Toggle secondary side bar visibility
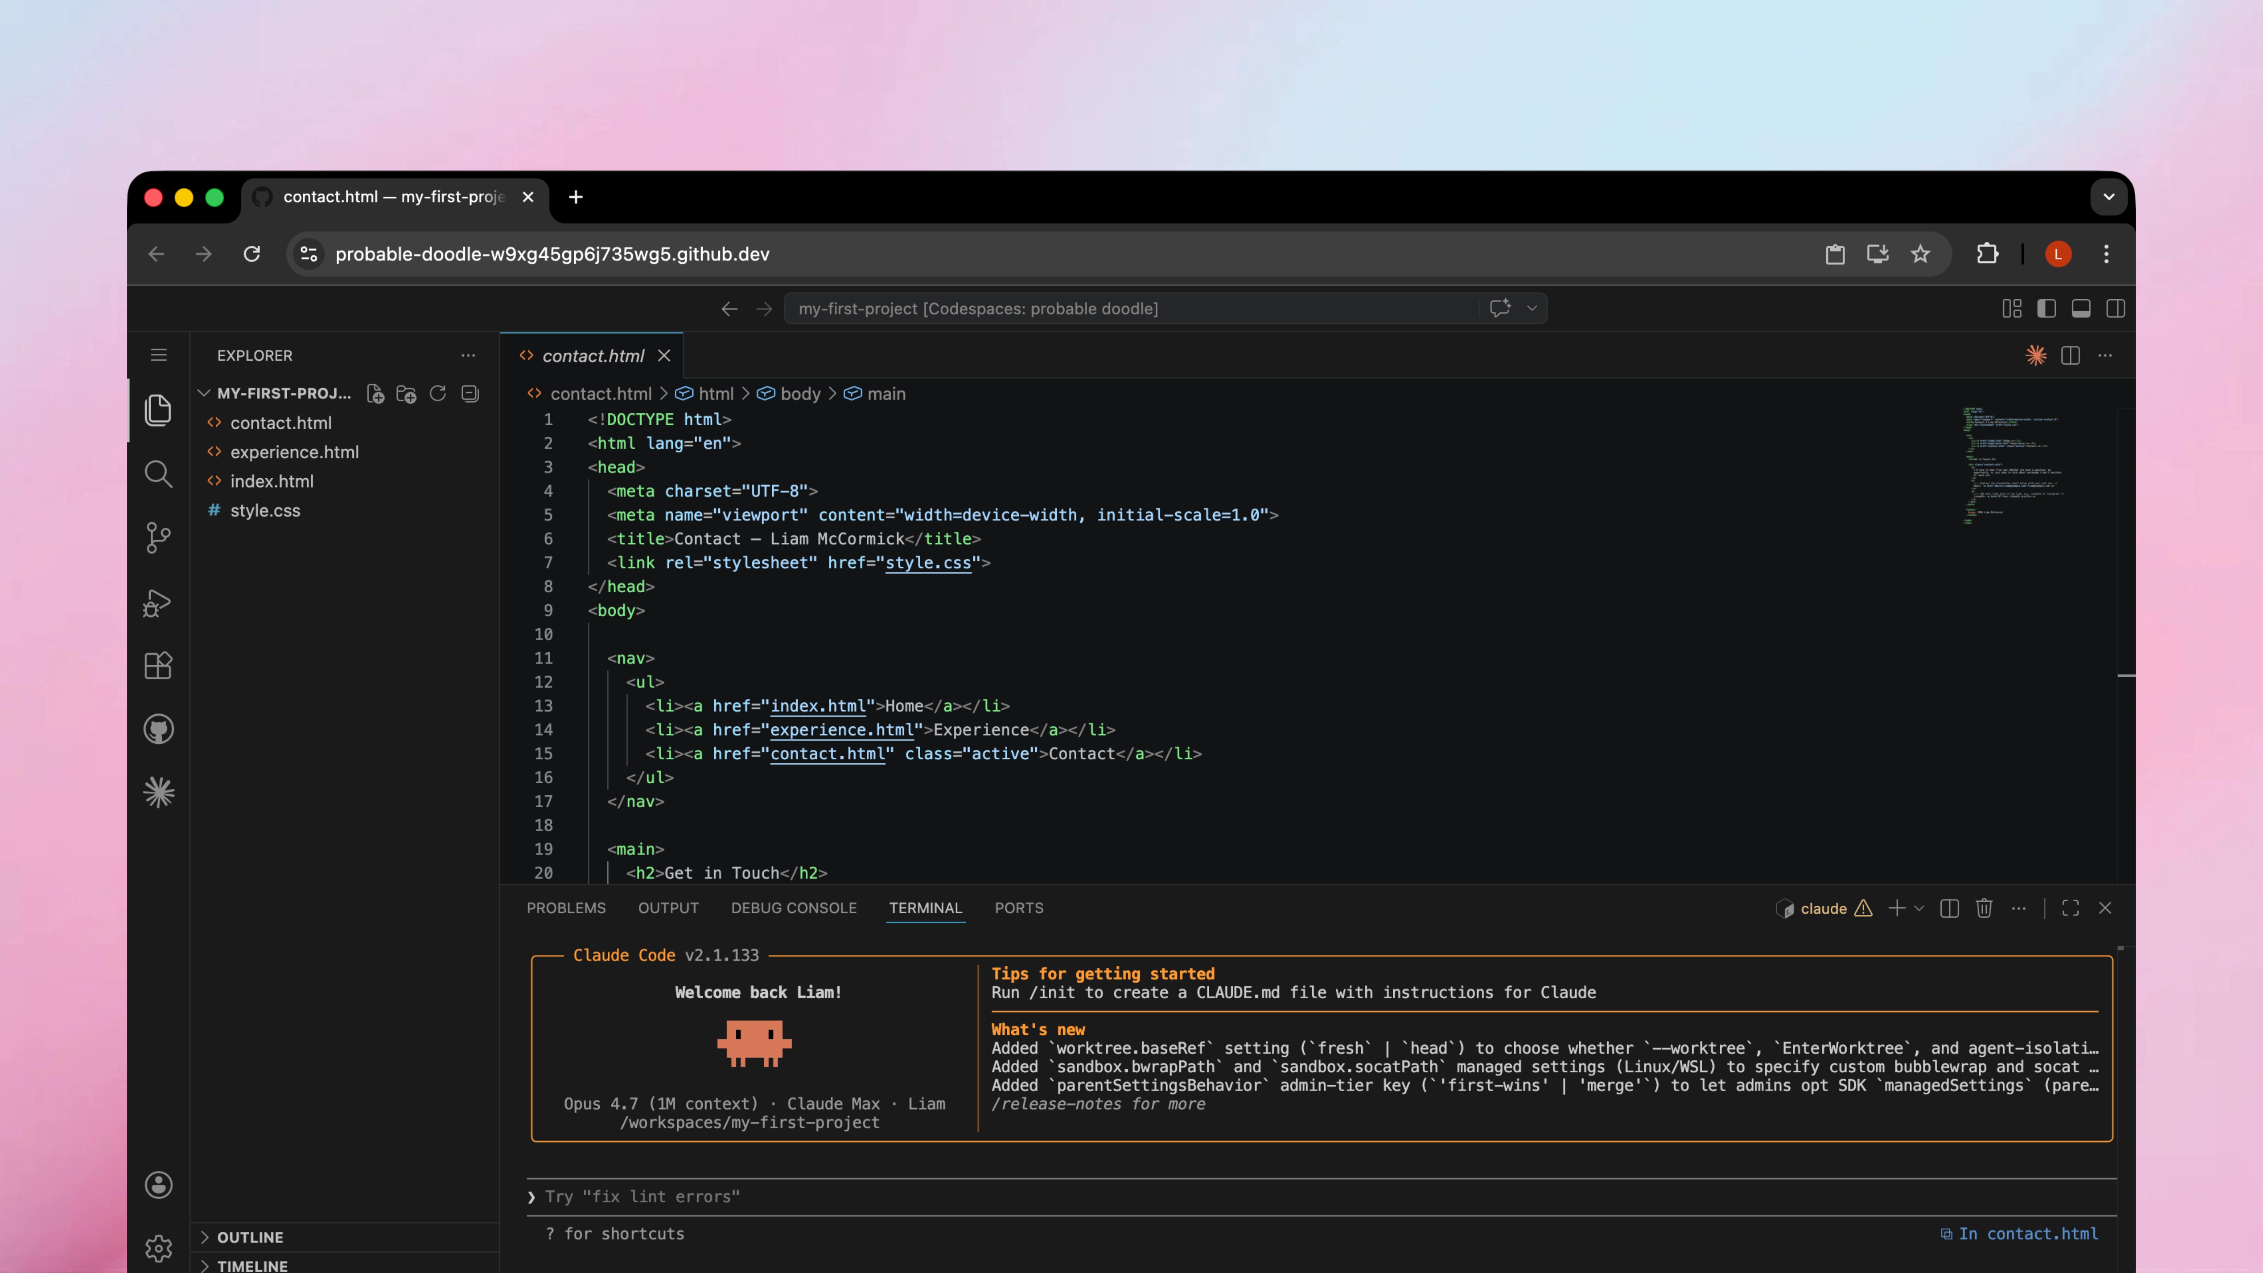This screenshot has width=2263, height=1273. (x=2115, y=309)
